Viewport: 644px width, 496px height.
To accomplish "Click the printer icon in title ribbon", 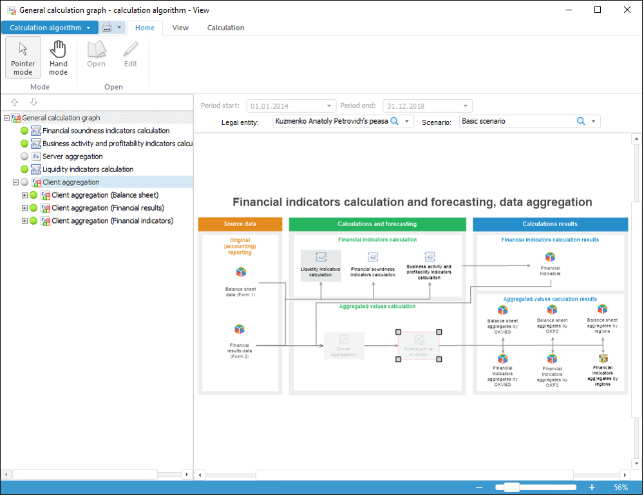I will (107, 28).
